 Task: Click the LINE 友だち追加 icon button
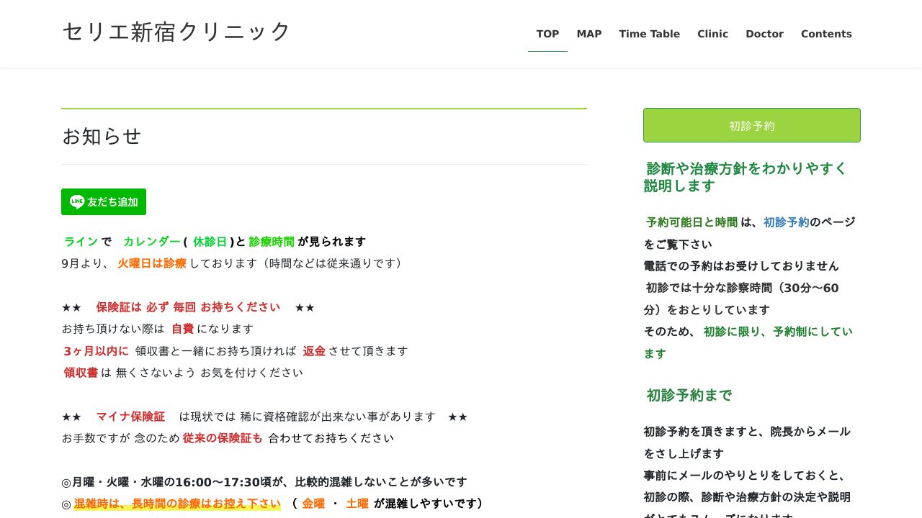[x=104, y=202]
